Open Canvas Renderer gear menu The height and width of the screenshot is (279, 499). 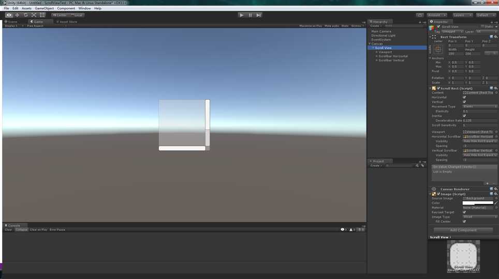point(495,189)
